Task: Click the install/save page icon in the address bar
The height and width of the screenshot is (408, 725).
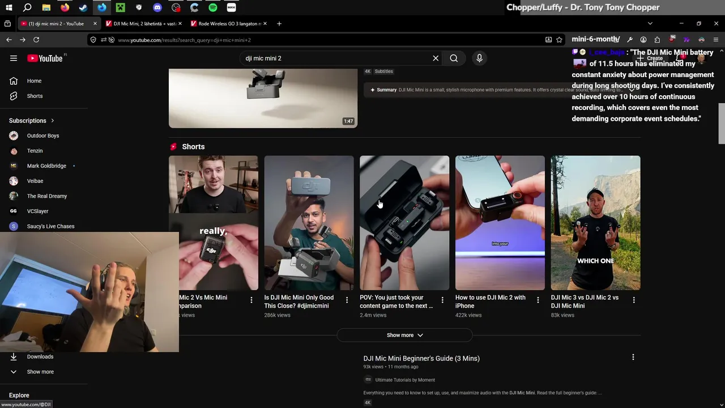Action: (x=548, y=40)
